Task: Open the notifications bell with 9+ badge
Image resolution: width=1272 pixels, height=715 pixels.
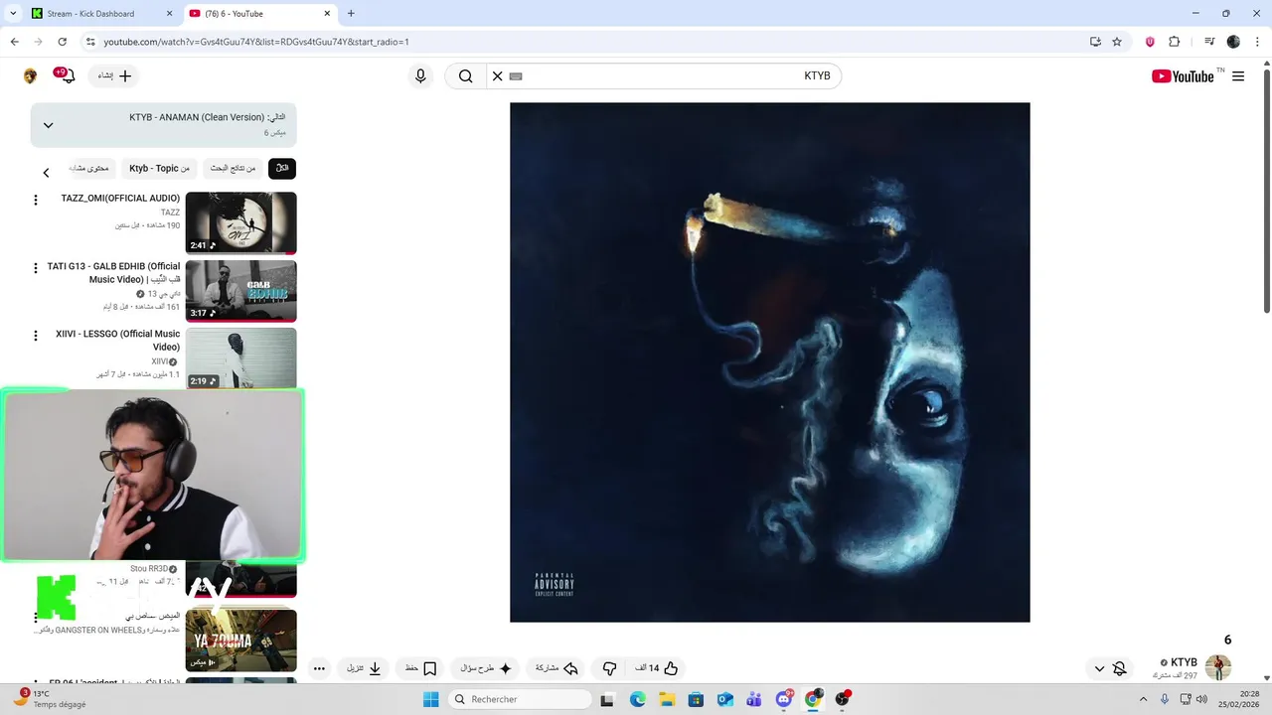Action: point(68,76)
